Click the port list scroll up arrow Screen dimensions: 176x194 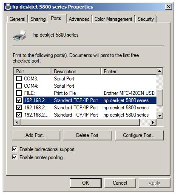(160, 71)
